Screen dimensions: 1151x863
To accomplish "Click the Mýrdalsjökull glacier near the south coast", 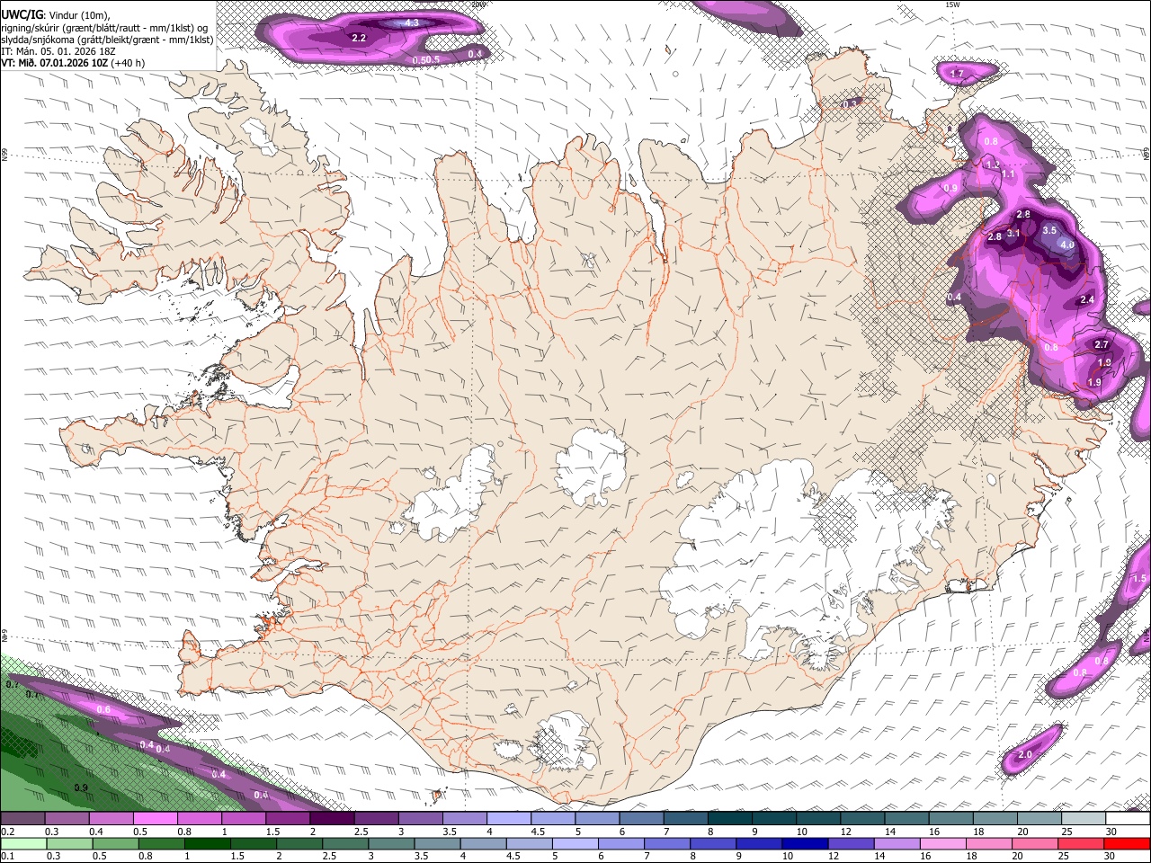I will 562,742.
